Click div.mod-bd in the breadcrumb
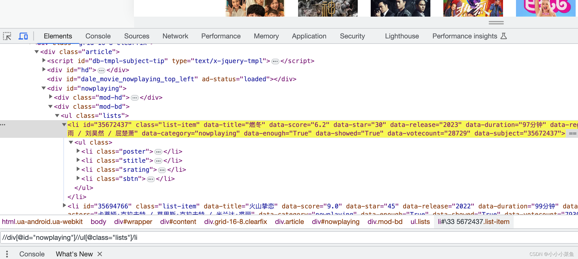The image size is (578, 259). [x=385, y=222]
